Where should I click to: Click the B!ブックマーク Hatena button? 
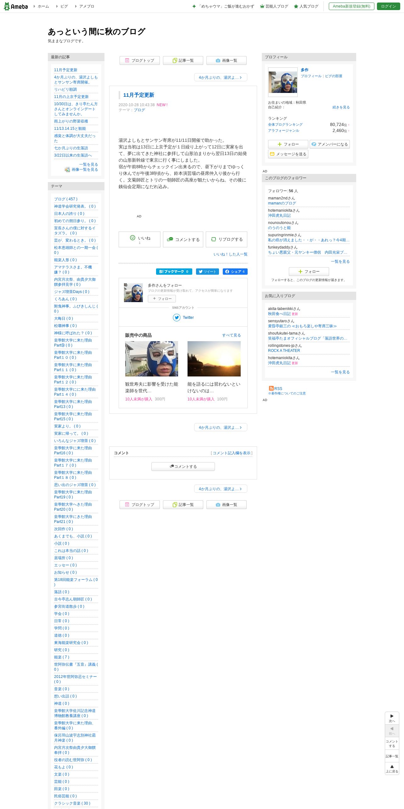pyautogui.click(x=174, y=272)
